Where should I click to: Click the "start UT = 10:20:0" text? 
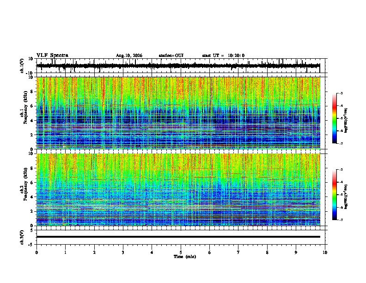click(x=223, y=55)
